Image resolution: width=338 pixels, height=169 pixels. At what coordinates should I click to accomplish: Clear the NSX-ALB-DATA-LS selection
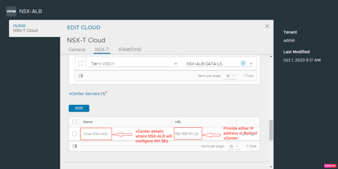pos(243,63)
